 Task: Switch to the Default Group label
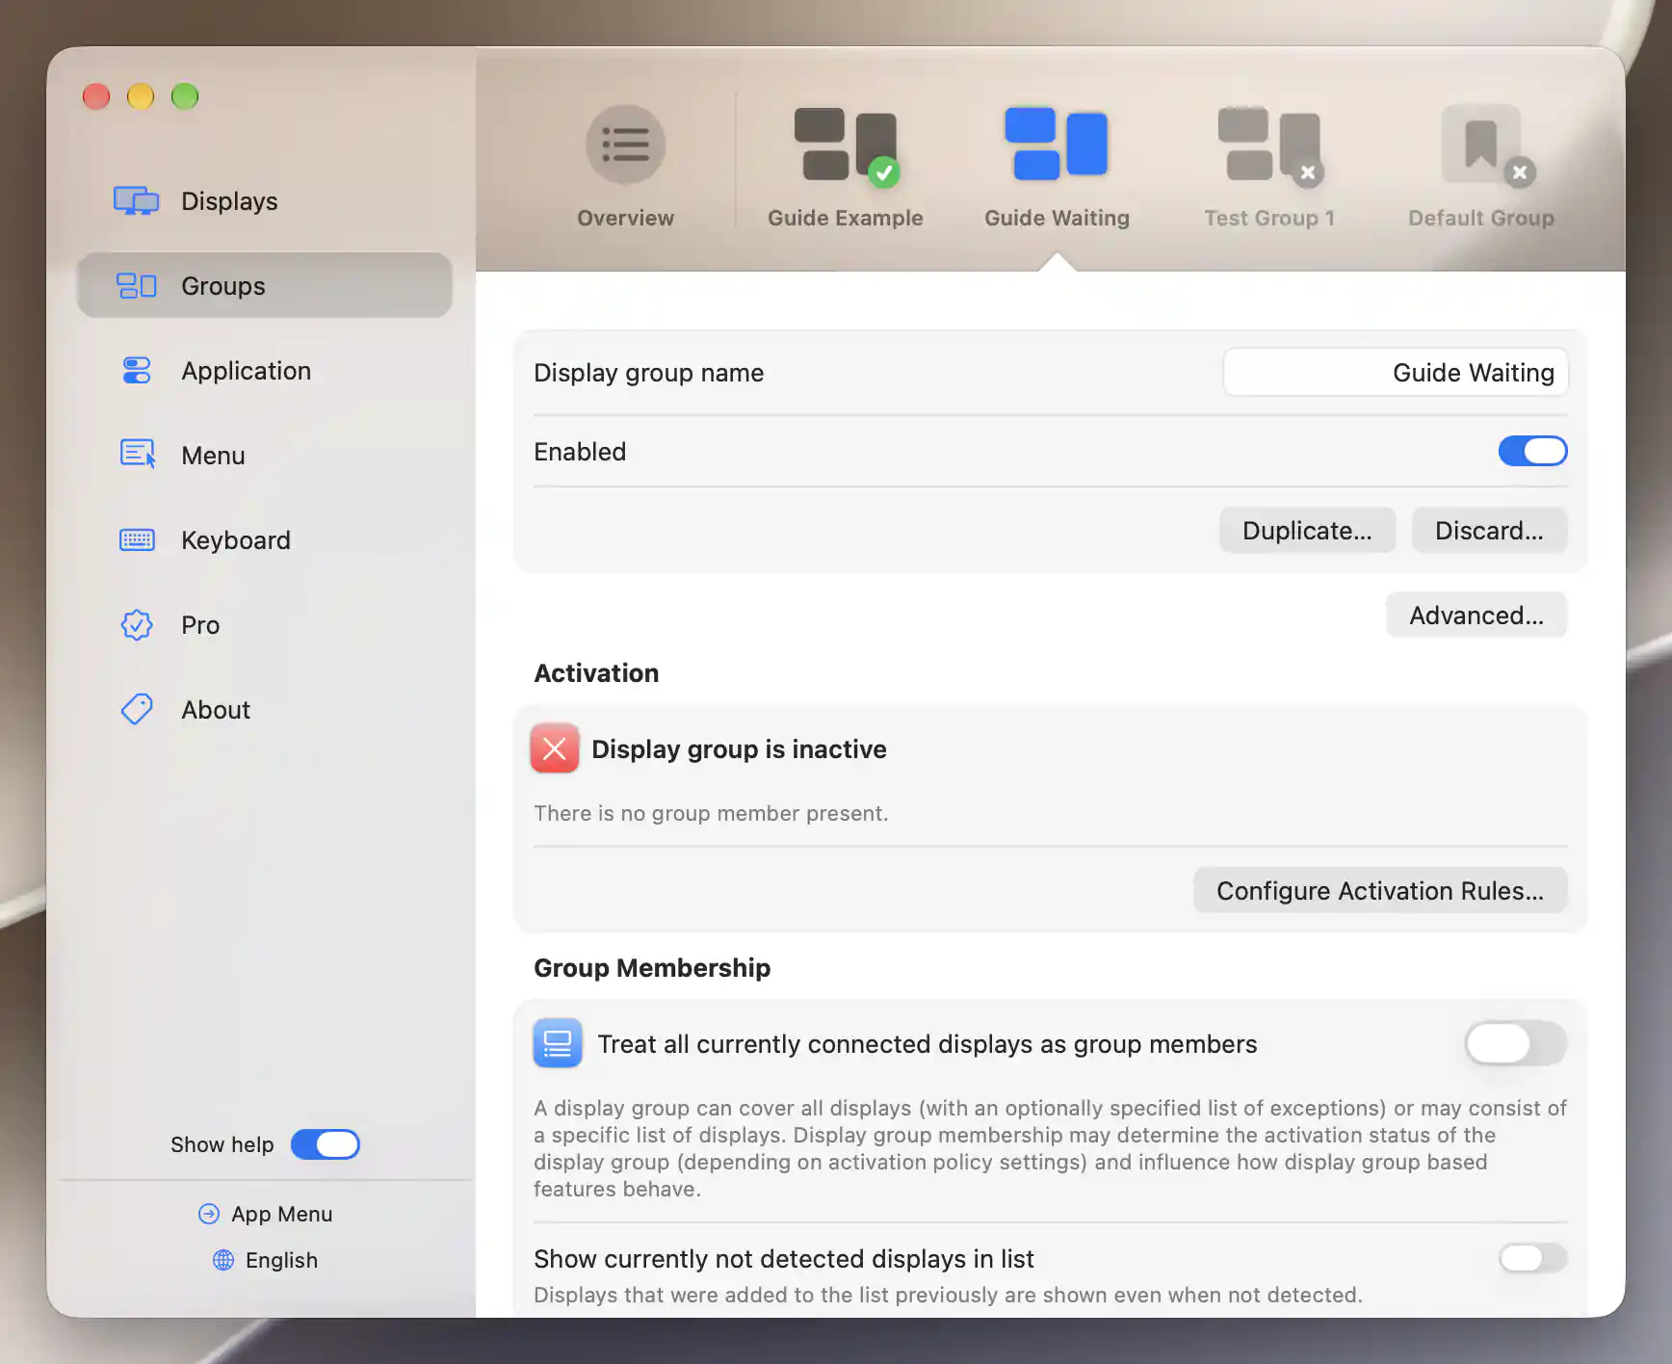coord(1481,218)
